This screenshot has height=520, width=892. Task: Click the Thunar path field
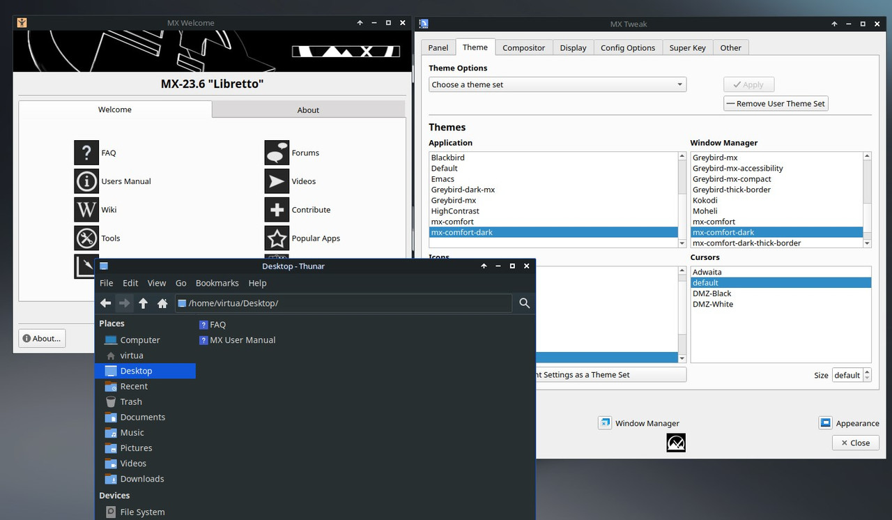344,303
